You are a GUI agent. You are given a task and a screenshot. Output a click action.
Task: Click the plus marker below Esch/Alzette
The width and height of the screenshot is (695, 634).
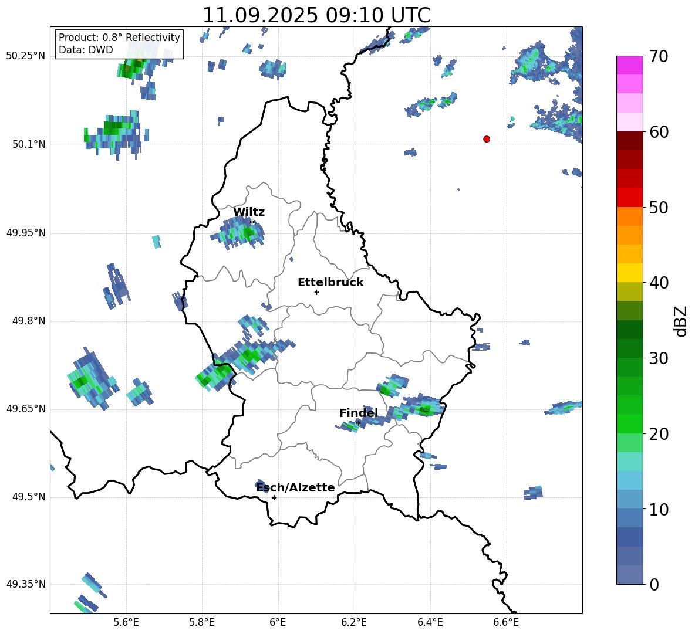(274, 497)
